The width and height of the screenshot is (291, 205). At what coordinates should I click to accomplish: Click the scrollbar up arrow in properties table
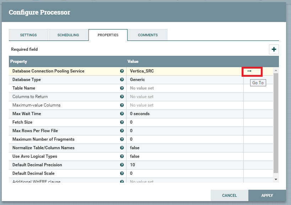click(276, 70)
